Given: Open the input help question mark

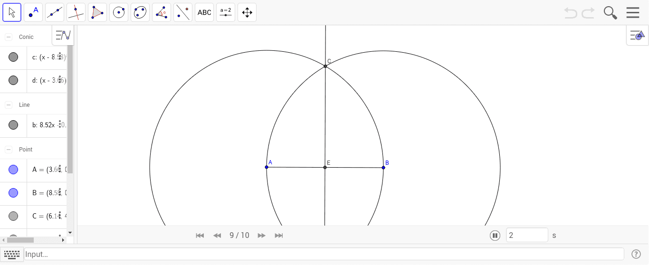Looking at the screenshot, I should click(636, 254).
